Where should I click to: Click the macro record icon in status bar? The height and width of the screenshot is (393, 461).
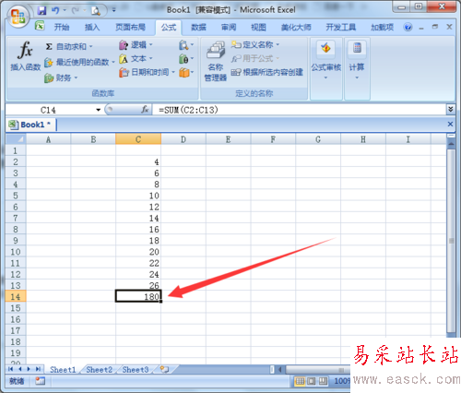point(40,381)
